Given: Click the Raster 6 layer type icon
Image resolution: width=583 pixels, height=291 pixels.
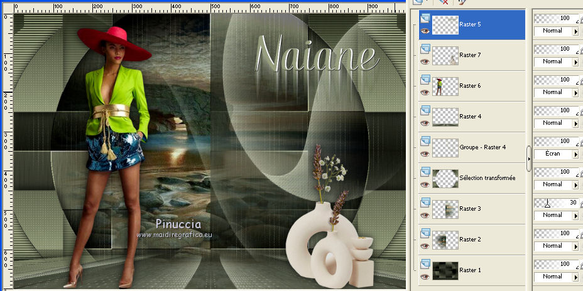Looking at the screenshot, I should coord(426,80).
